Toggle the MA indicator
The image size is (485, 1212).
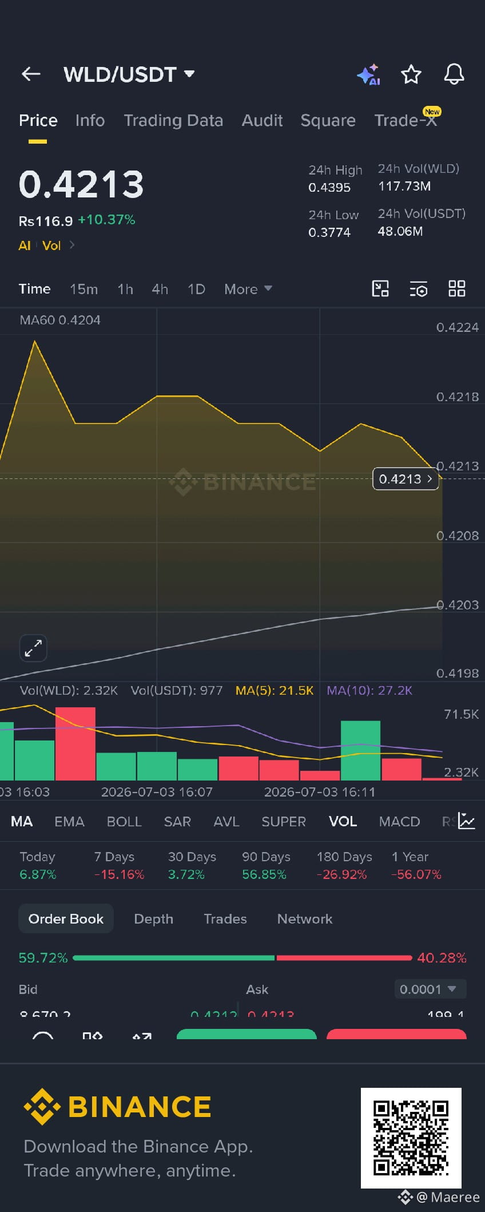(22, 822)
